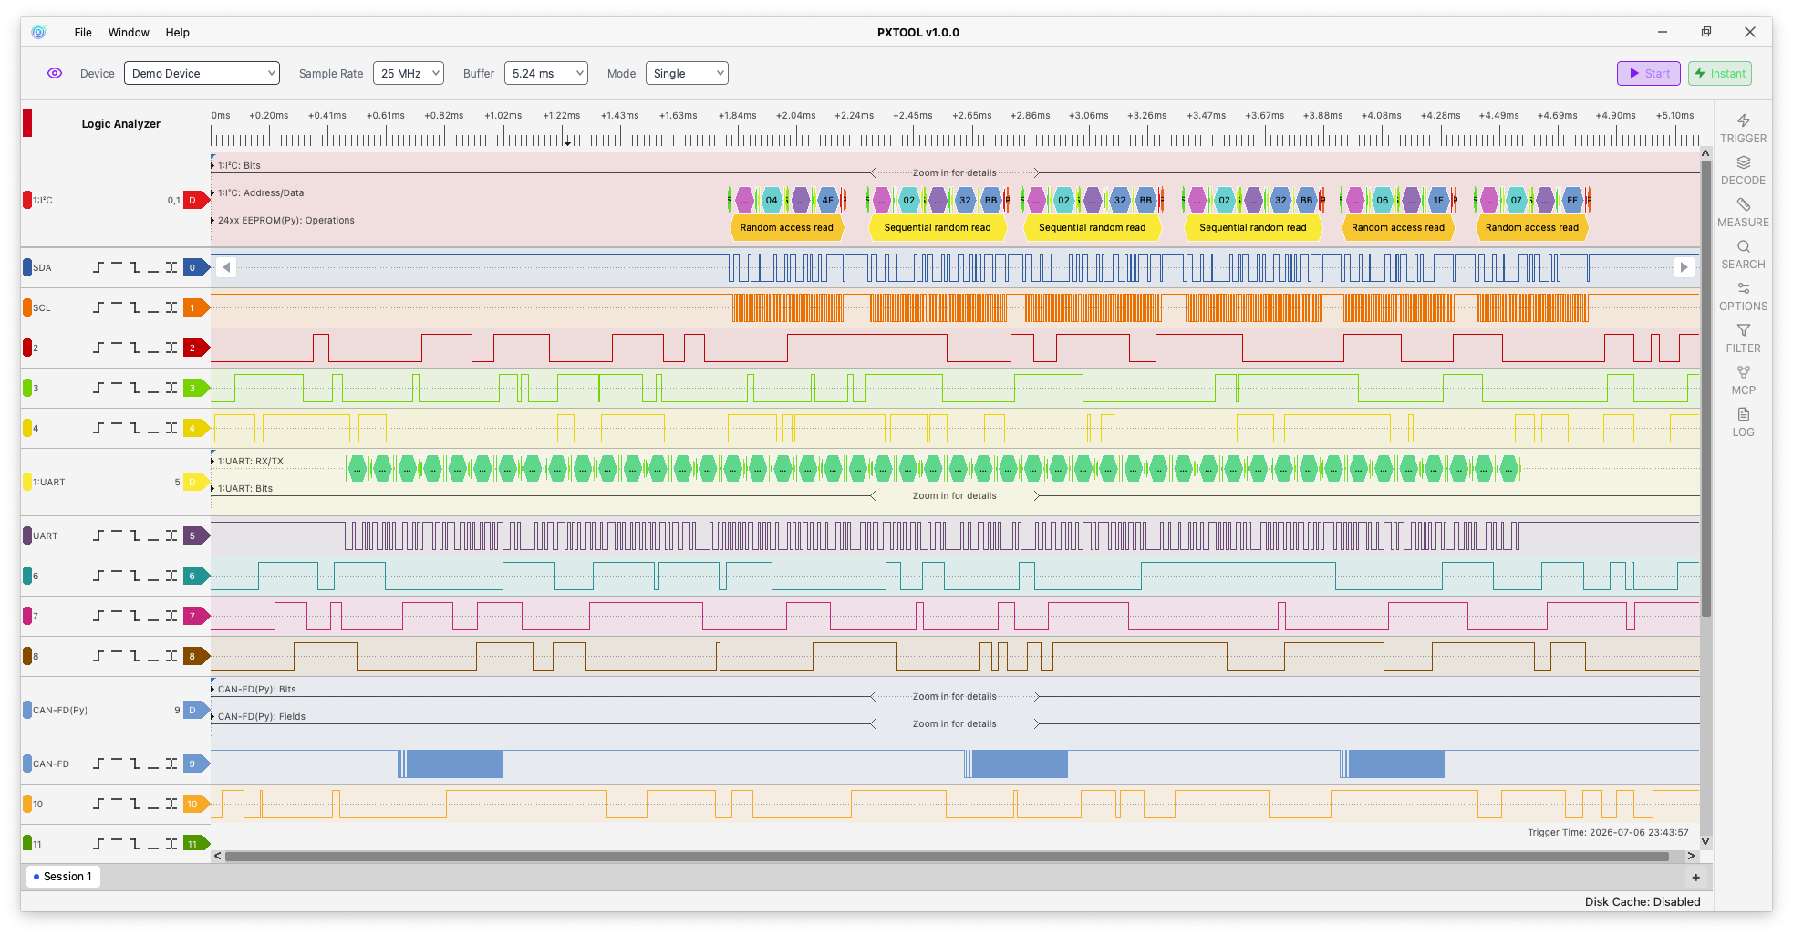Run an Instant capture
Viewport: 1793px width, 936px height.
(x=1719, y=73)
